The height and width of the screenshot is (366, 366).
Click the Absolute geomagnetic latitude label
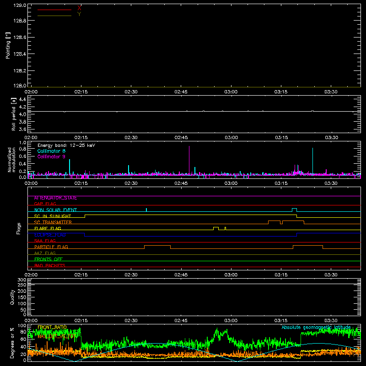(316, 327)
